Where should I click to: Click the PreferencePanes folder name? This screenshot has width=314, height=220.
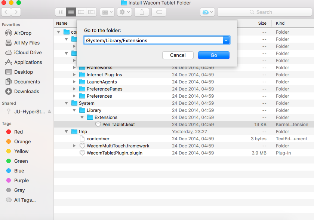pos(104,89)
